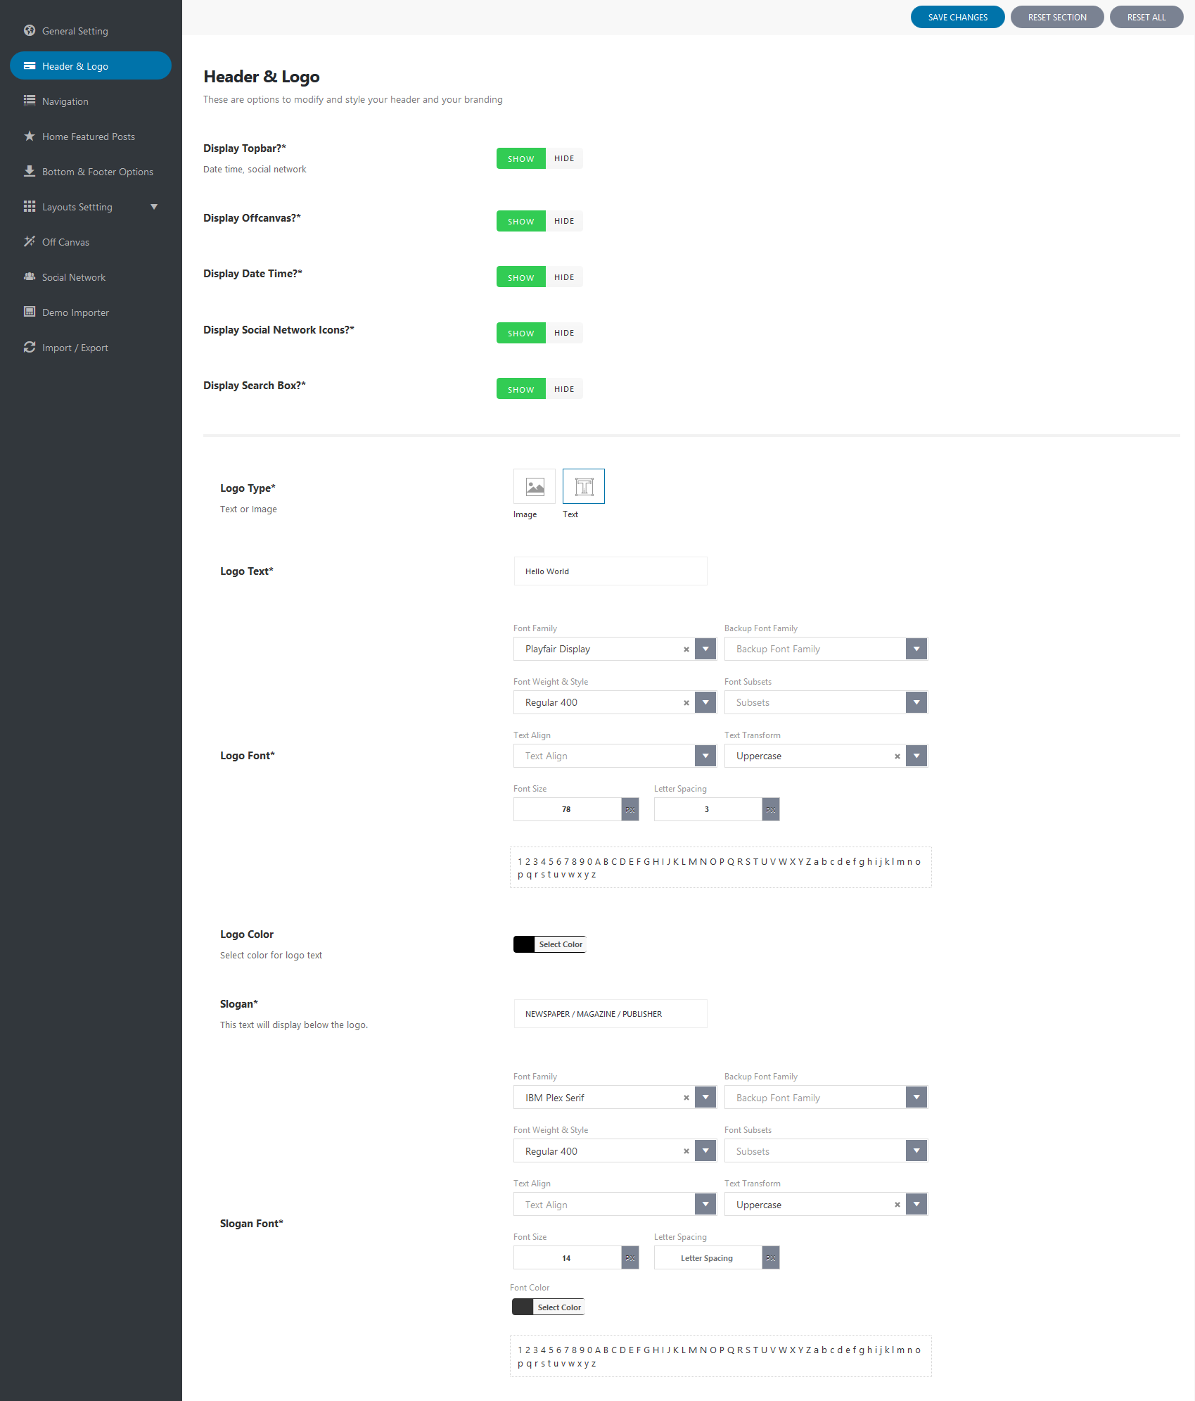
Task: Click the Save Changes button
Action: [x=957, y=17]
